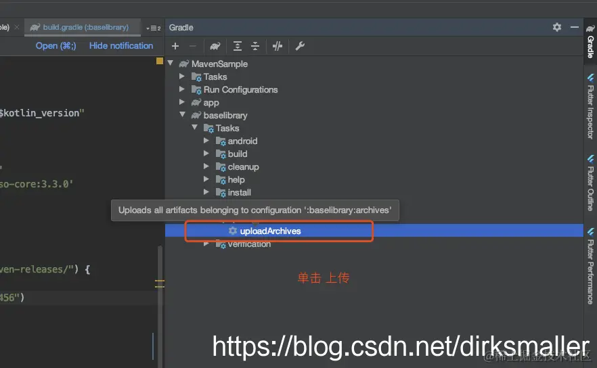Viewport: 597px width, 368px height.
Task: Open Gradle build tool settings wrench
Action: tap(300, 46)
